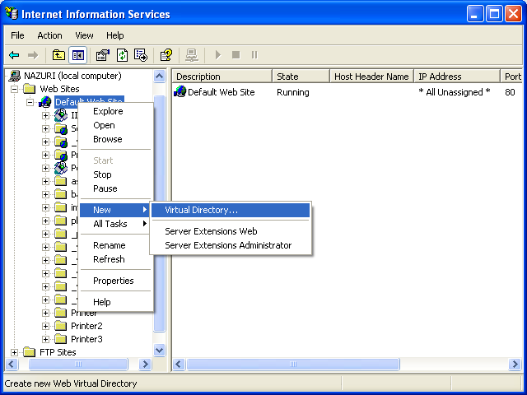Click the Refresh toolbar icon
This screenshot has width=527, height=395.
(122, 55)
